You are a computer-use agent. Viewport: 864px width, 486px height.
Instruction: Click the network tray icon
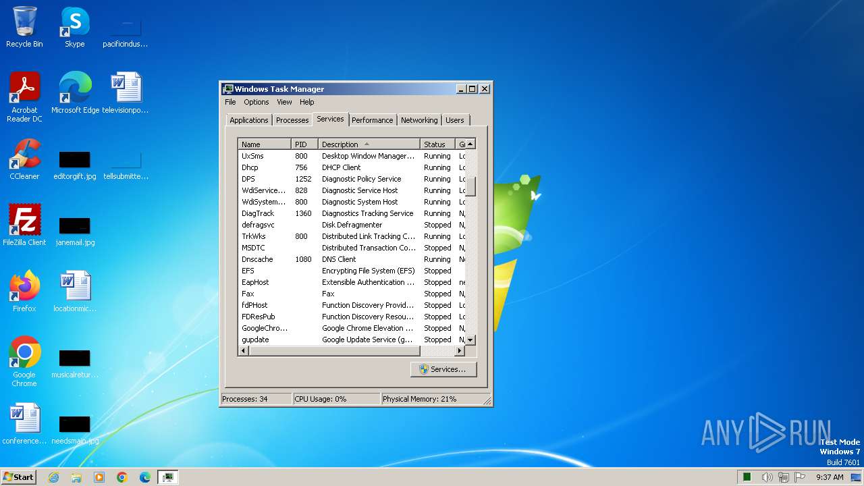(784, 477)
